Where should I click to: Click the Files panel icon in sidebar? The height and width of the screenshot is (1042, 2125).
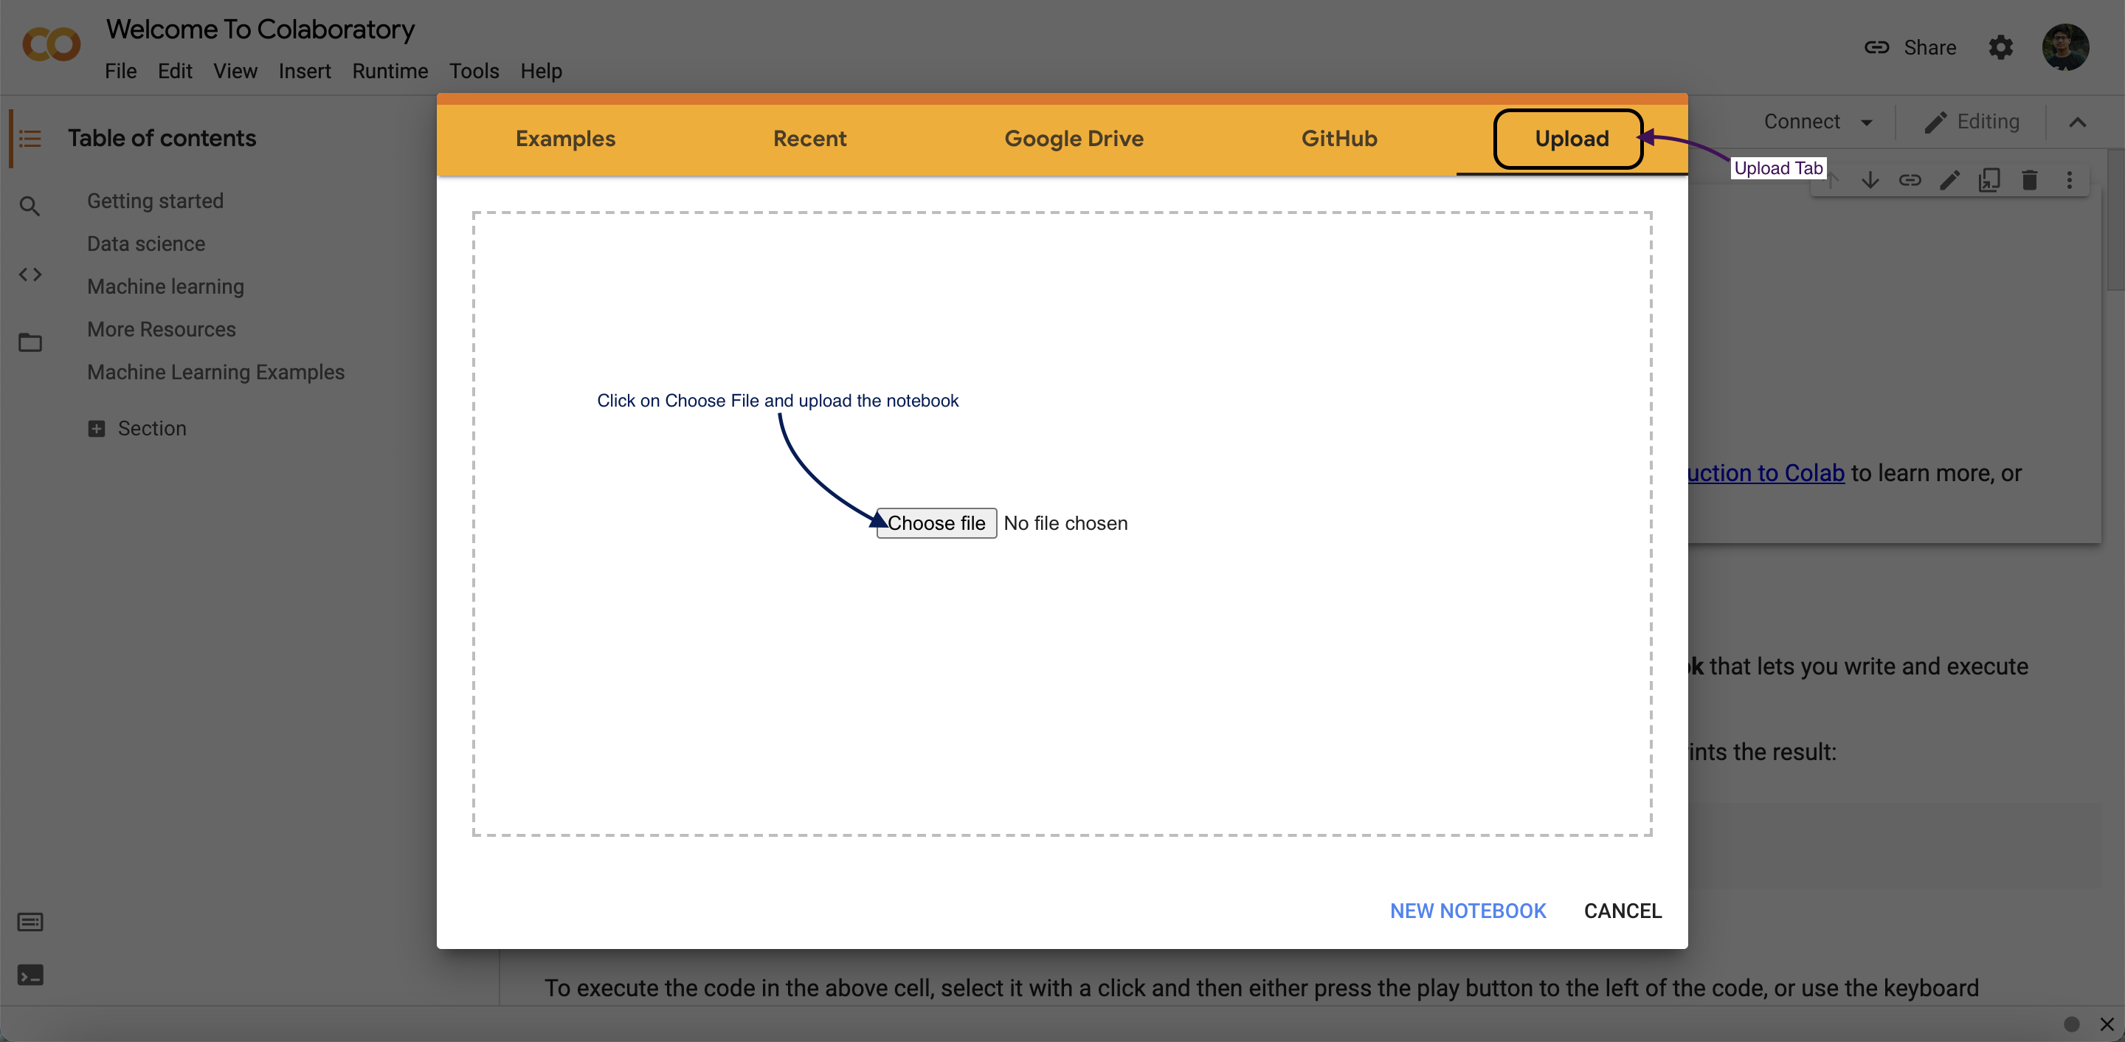pyautogui.click(x=32, y=343)
